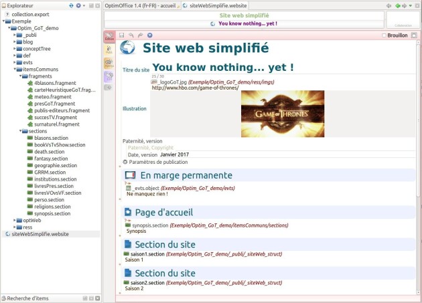Click the forward navigation arrow at top right
This screenshot has width=422, height=303.
click(404, 5)
